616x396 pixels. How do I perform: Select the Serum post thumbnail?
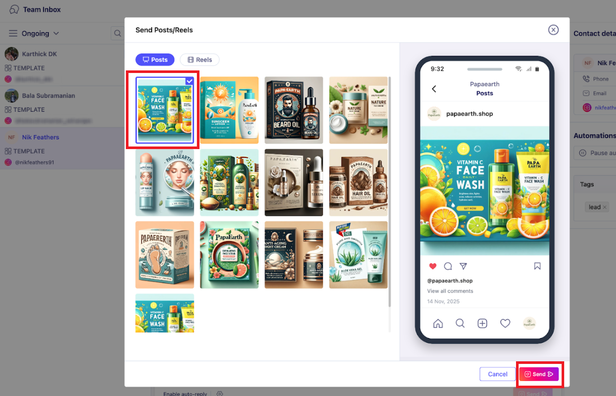click(x=294, y=183)
